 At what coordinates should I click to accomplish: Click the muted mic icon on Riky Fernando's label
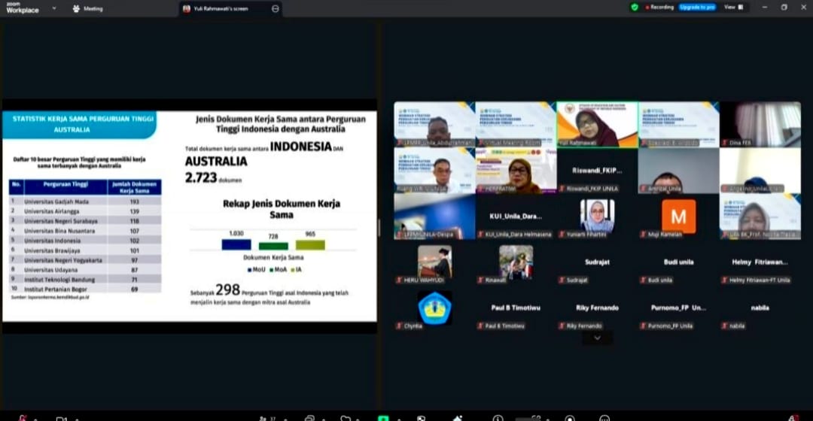tap(562, 326)
